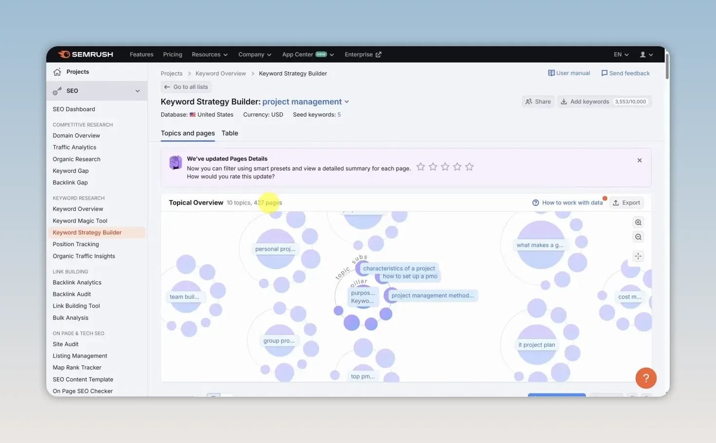Open the Projects home icon
The height and width of the screenshot is (443, 716).
[x=57, y=72]
